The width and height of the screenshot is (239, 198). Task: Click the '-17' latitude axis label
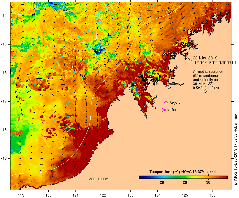coord(4,101)
